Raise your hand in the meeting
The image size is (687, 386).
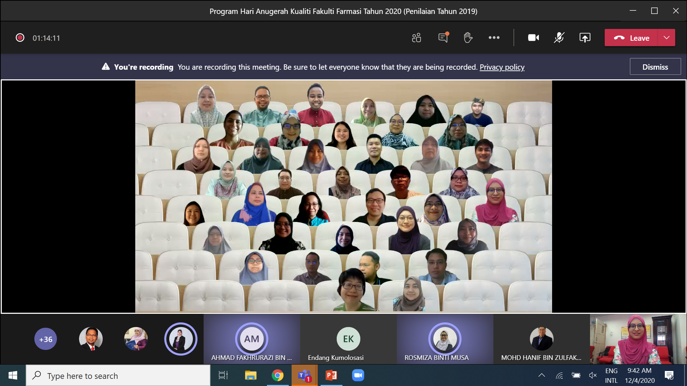tap(468, 38)
